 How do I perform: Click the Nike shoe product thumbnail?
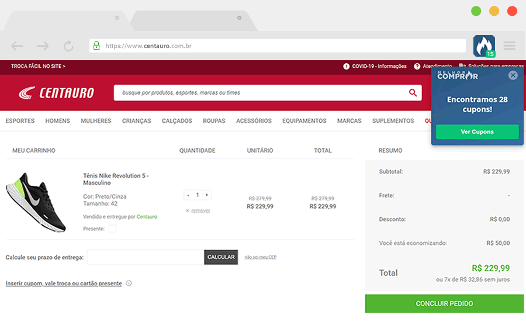point(36,202)
